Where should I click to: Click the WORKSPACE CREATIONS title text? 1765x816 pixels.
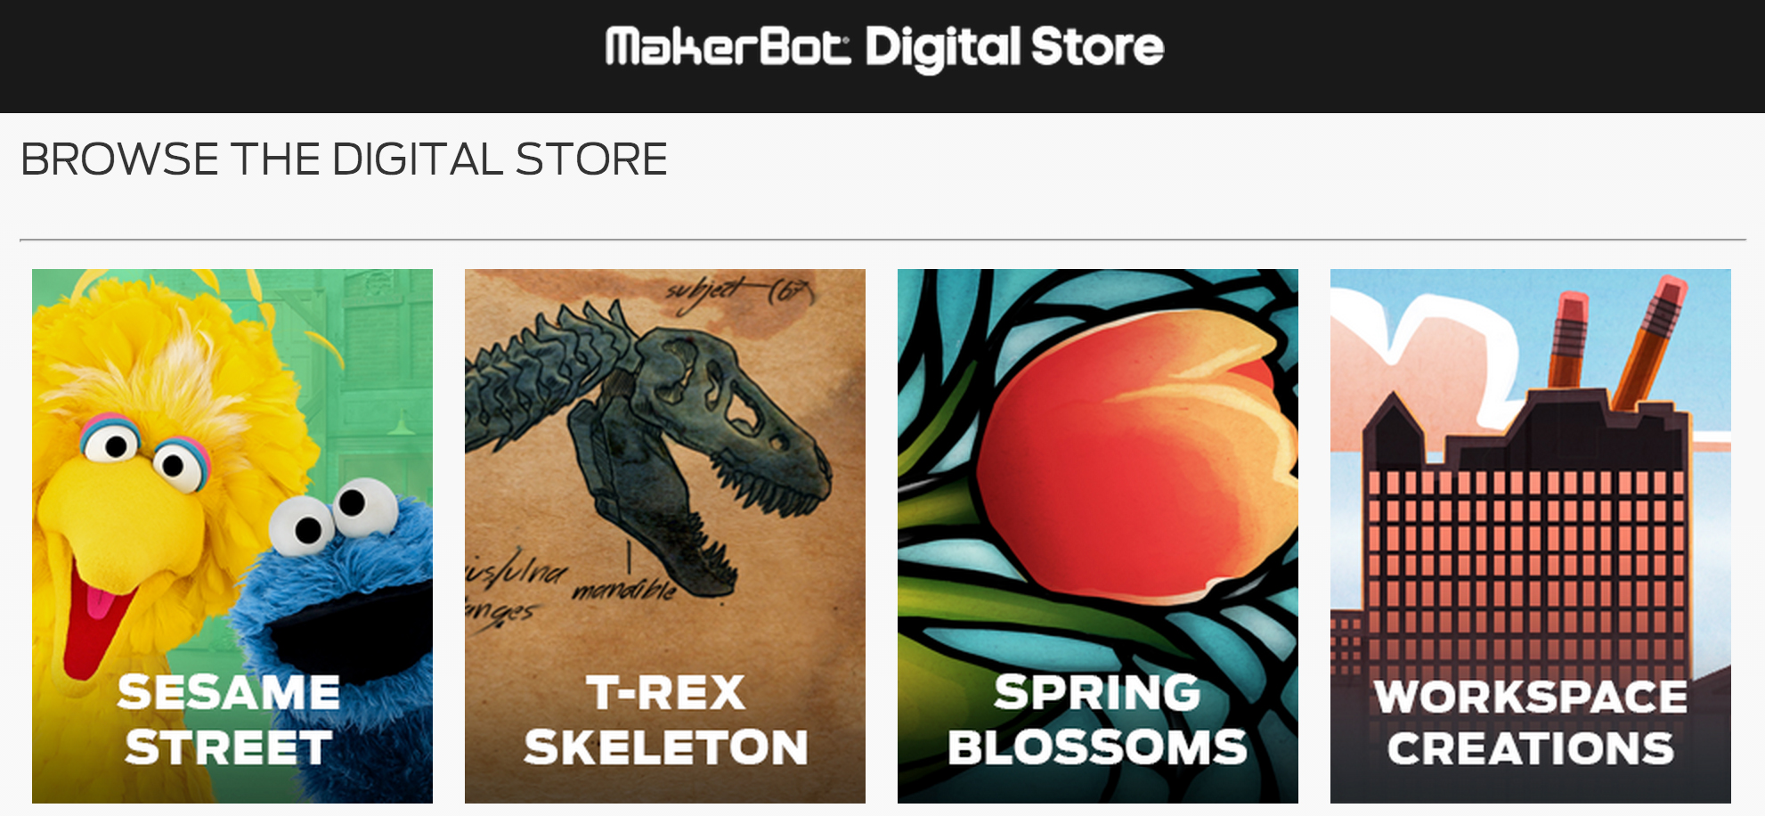(x=1531, y=722)
